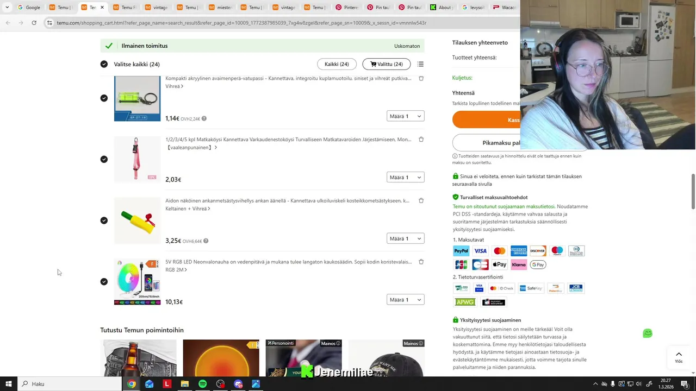Image resolution: width=696 pixels, height=391 pixels.
Task: Click the PayPal payment logo
Action: click(x=461, y=251)
